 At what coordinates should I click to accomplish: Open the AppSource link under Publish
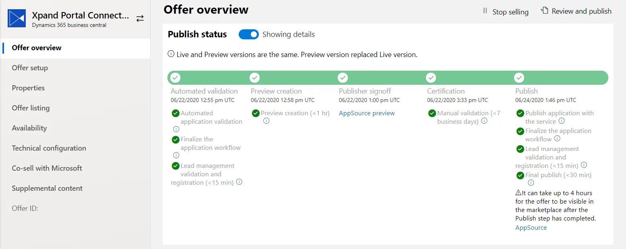[531, 228]
